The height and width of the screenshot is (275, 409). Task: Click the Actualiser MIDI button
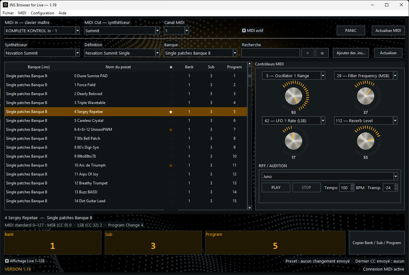pos(388,31)
